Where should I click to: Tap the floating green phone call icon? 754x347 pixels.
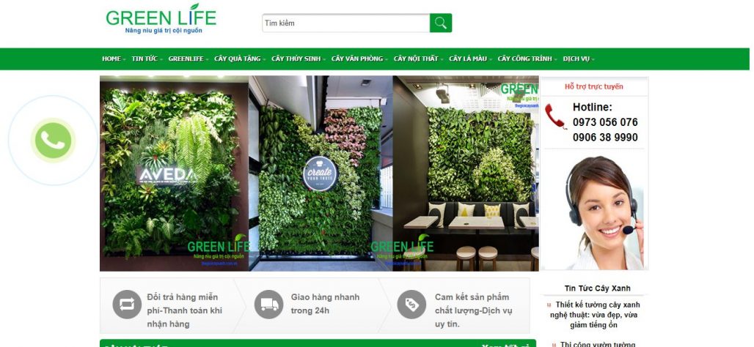pyautogui.click(x=53, y=140)
